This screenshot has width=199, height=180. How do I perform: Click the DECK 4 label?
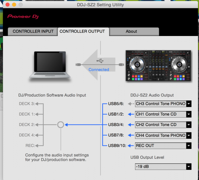pyautogui.click(x=27, y=135)
